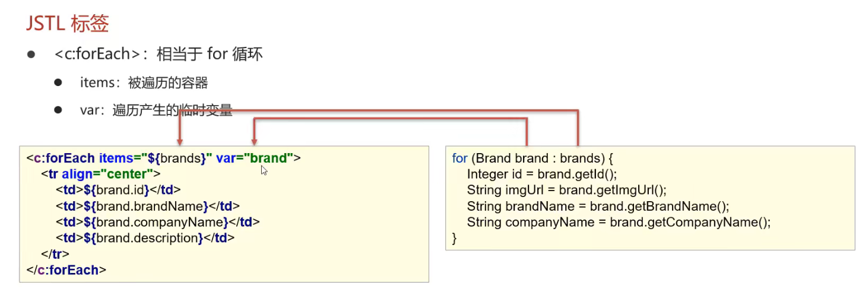Click the items：被遍历的容器 bullet line
Image resolution: width=859 pixels, height=289 pixels.
144,82
